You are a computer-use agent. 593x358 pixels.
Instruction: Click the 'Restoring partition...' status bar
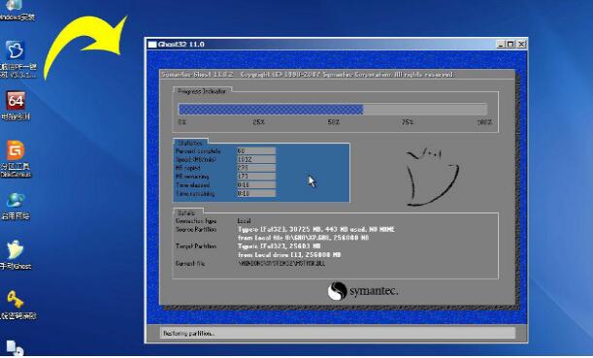(338, 333)
